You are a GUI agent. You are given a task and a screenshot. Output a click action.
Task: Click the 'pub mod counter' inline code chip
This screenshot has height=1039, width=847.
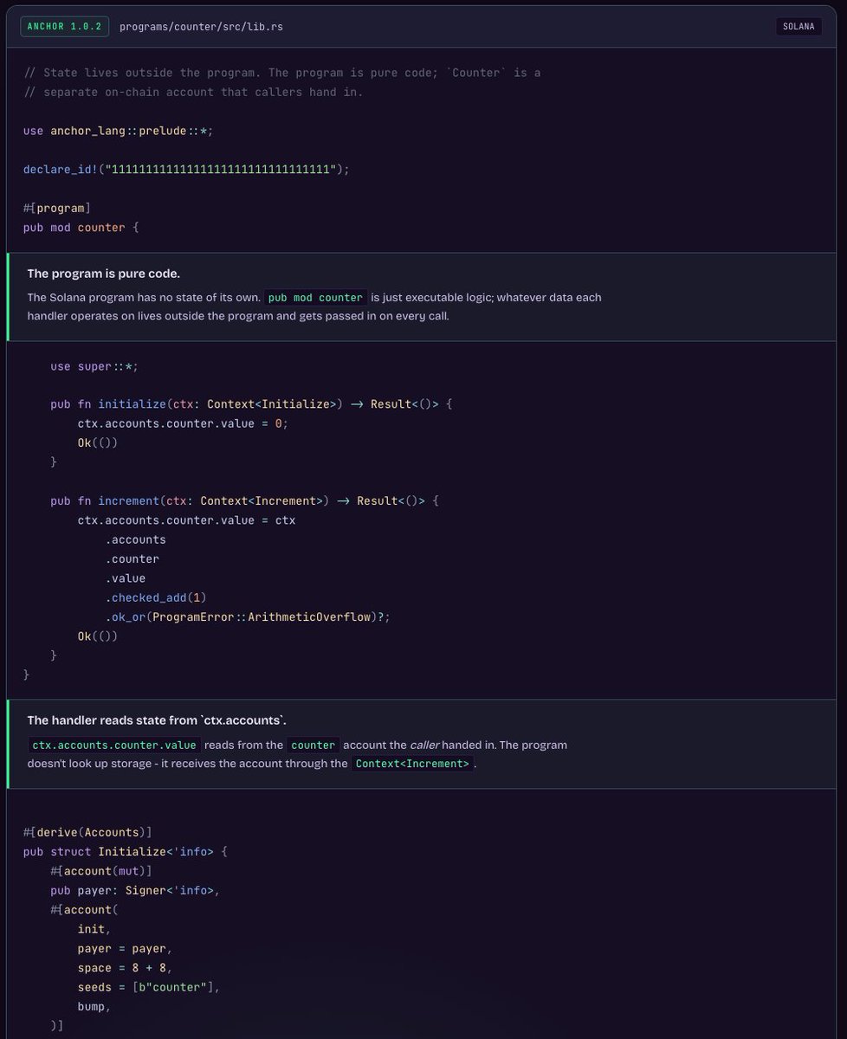tap(315, 297)
